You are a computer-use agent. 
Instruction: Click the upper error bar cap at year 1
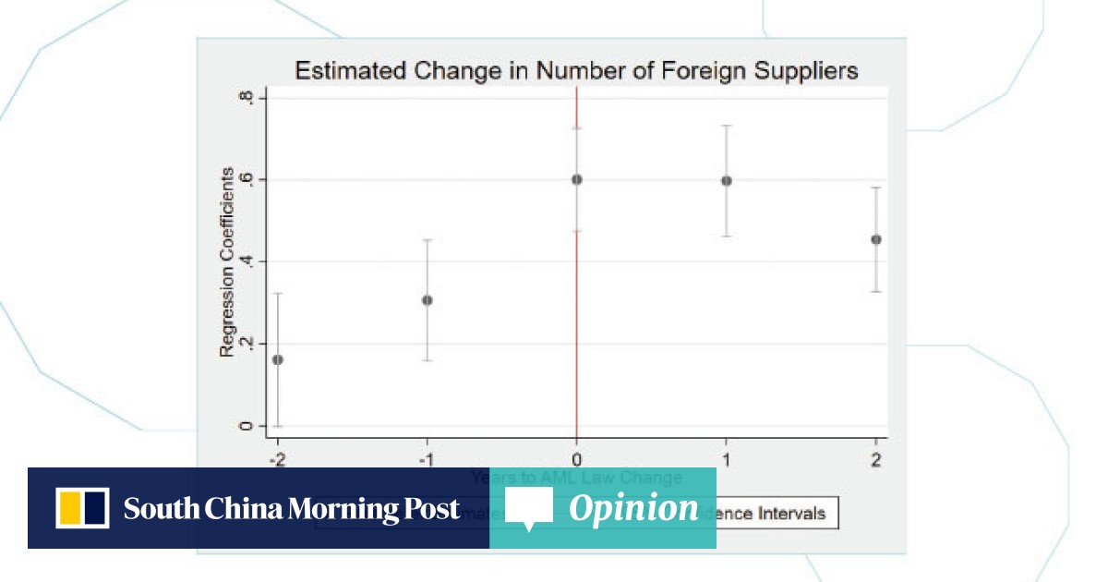[727, 126]
